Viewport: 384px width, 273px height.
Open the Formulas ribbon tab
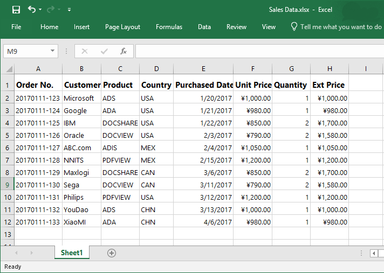[169, 26]
